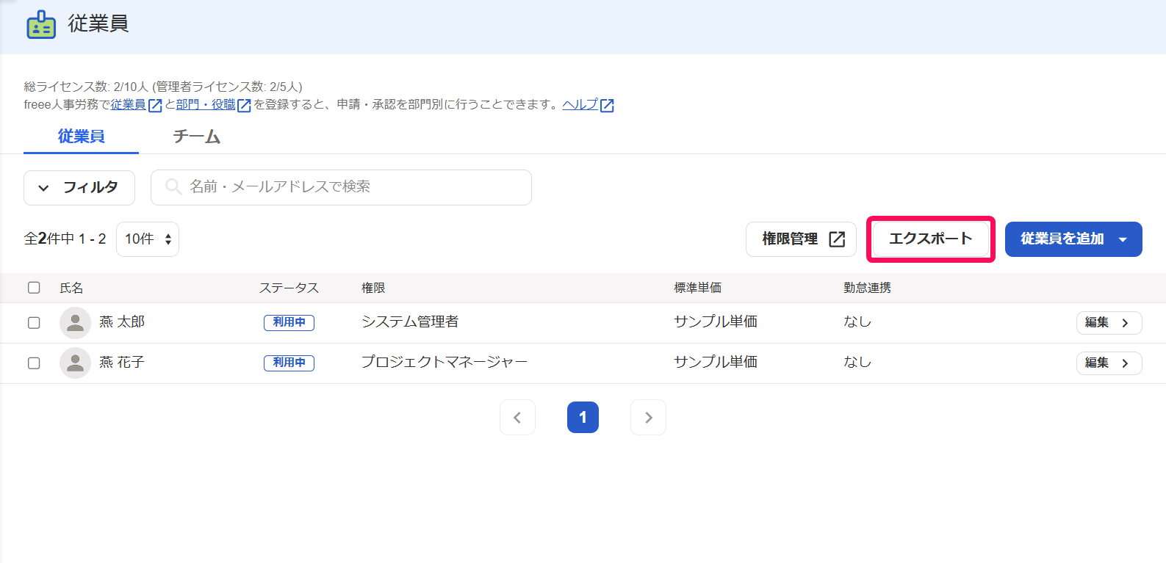Click the magnifier search icon

coord(173,186)
